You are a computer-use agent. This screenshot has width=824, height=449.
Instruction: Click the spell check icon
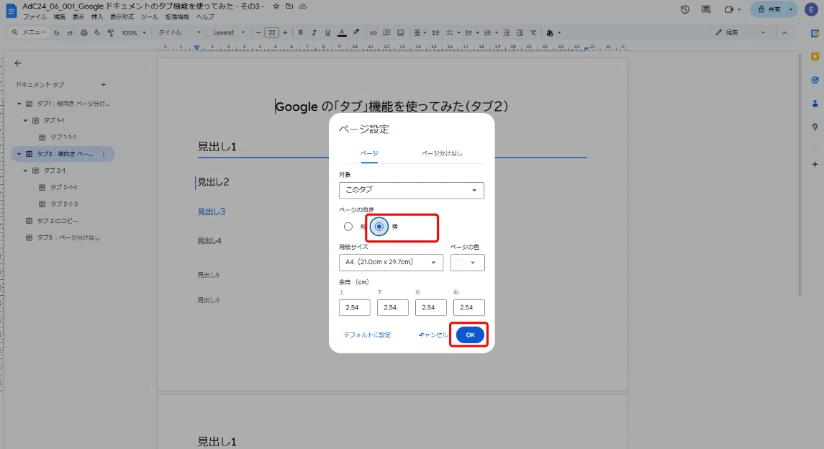[97, 32]
